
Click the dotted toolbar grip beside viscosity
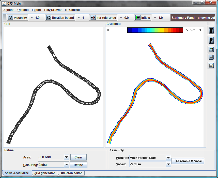4,18
